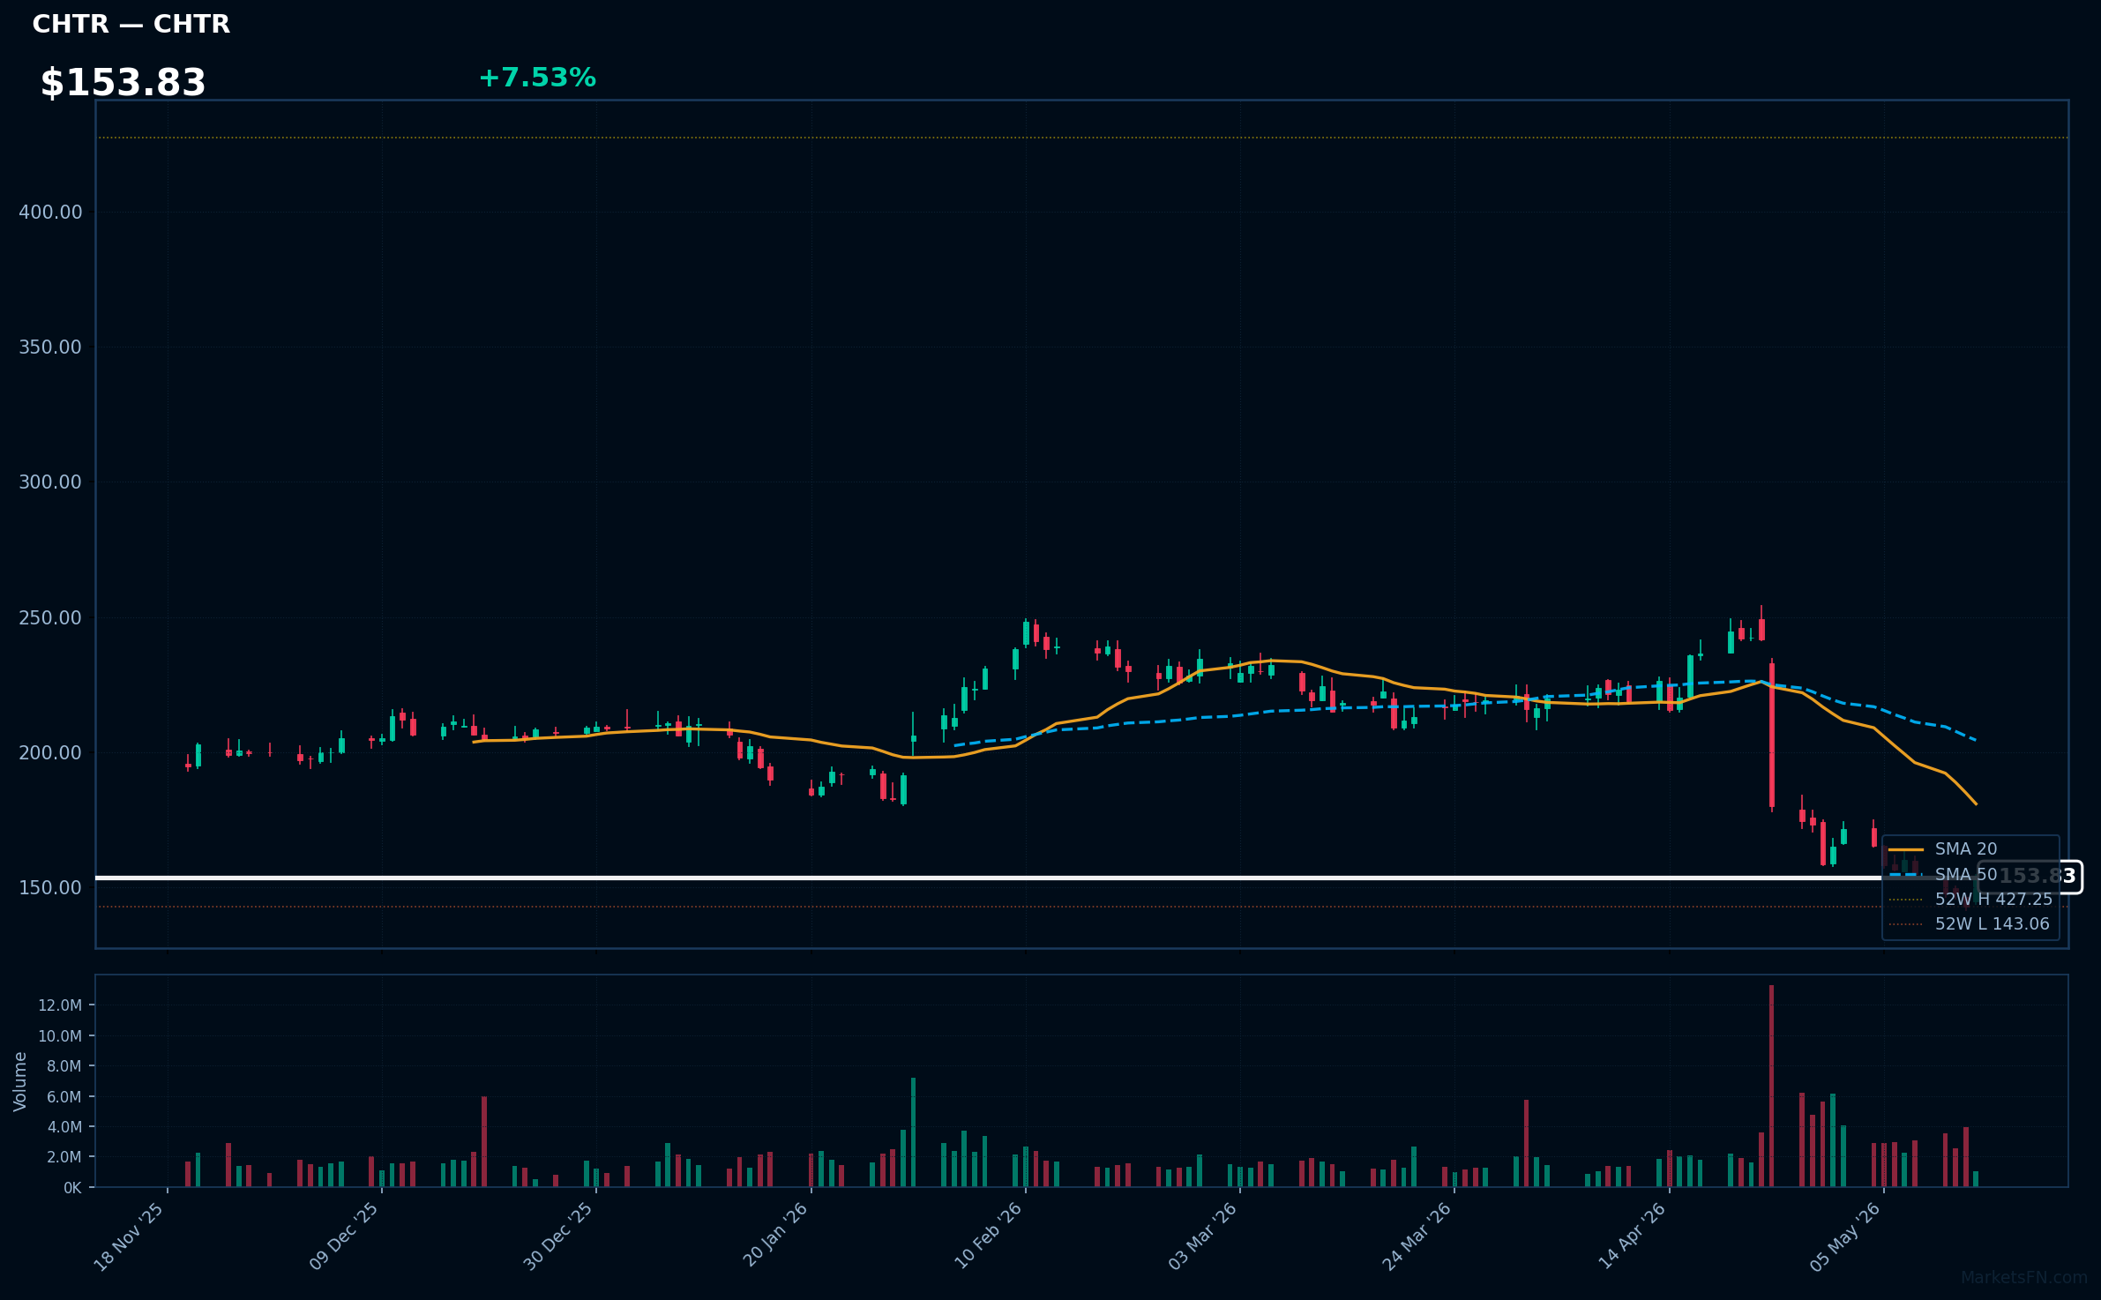Viewport: 2101px width, 1300px height.
Task: Click the 4.0M volume axis label
Action: point(64,1126)
